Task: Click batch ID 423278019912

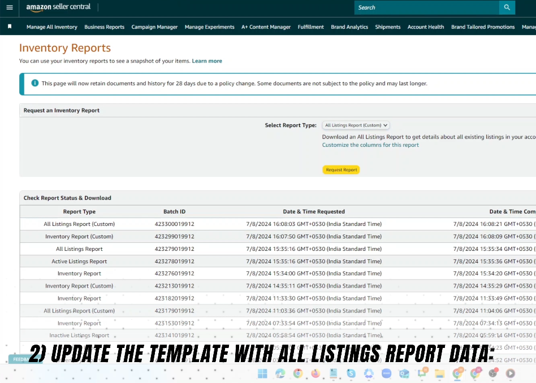Action: coord(174,261)
